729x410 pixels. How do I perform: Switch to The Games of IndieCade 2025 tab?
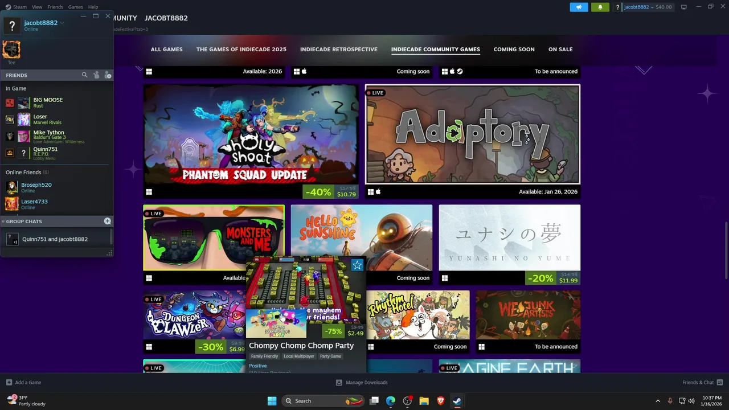[241, 49]
